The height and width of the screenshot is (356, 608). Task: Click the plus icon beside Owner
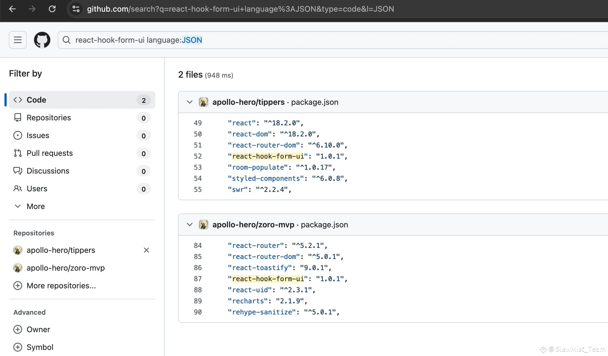pos(18,329)
